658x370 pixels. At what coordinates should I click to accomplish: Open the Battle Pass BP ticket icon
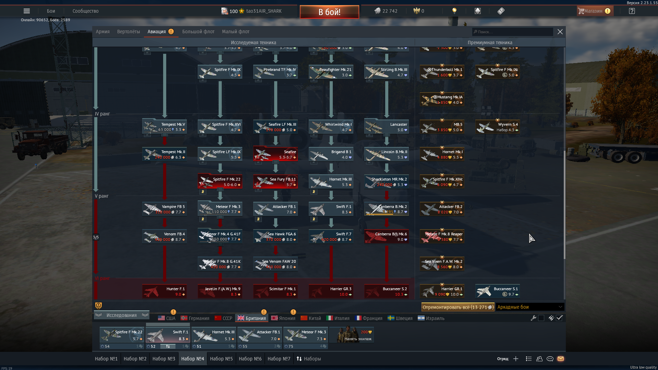pos(501,11)
